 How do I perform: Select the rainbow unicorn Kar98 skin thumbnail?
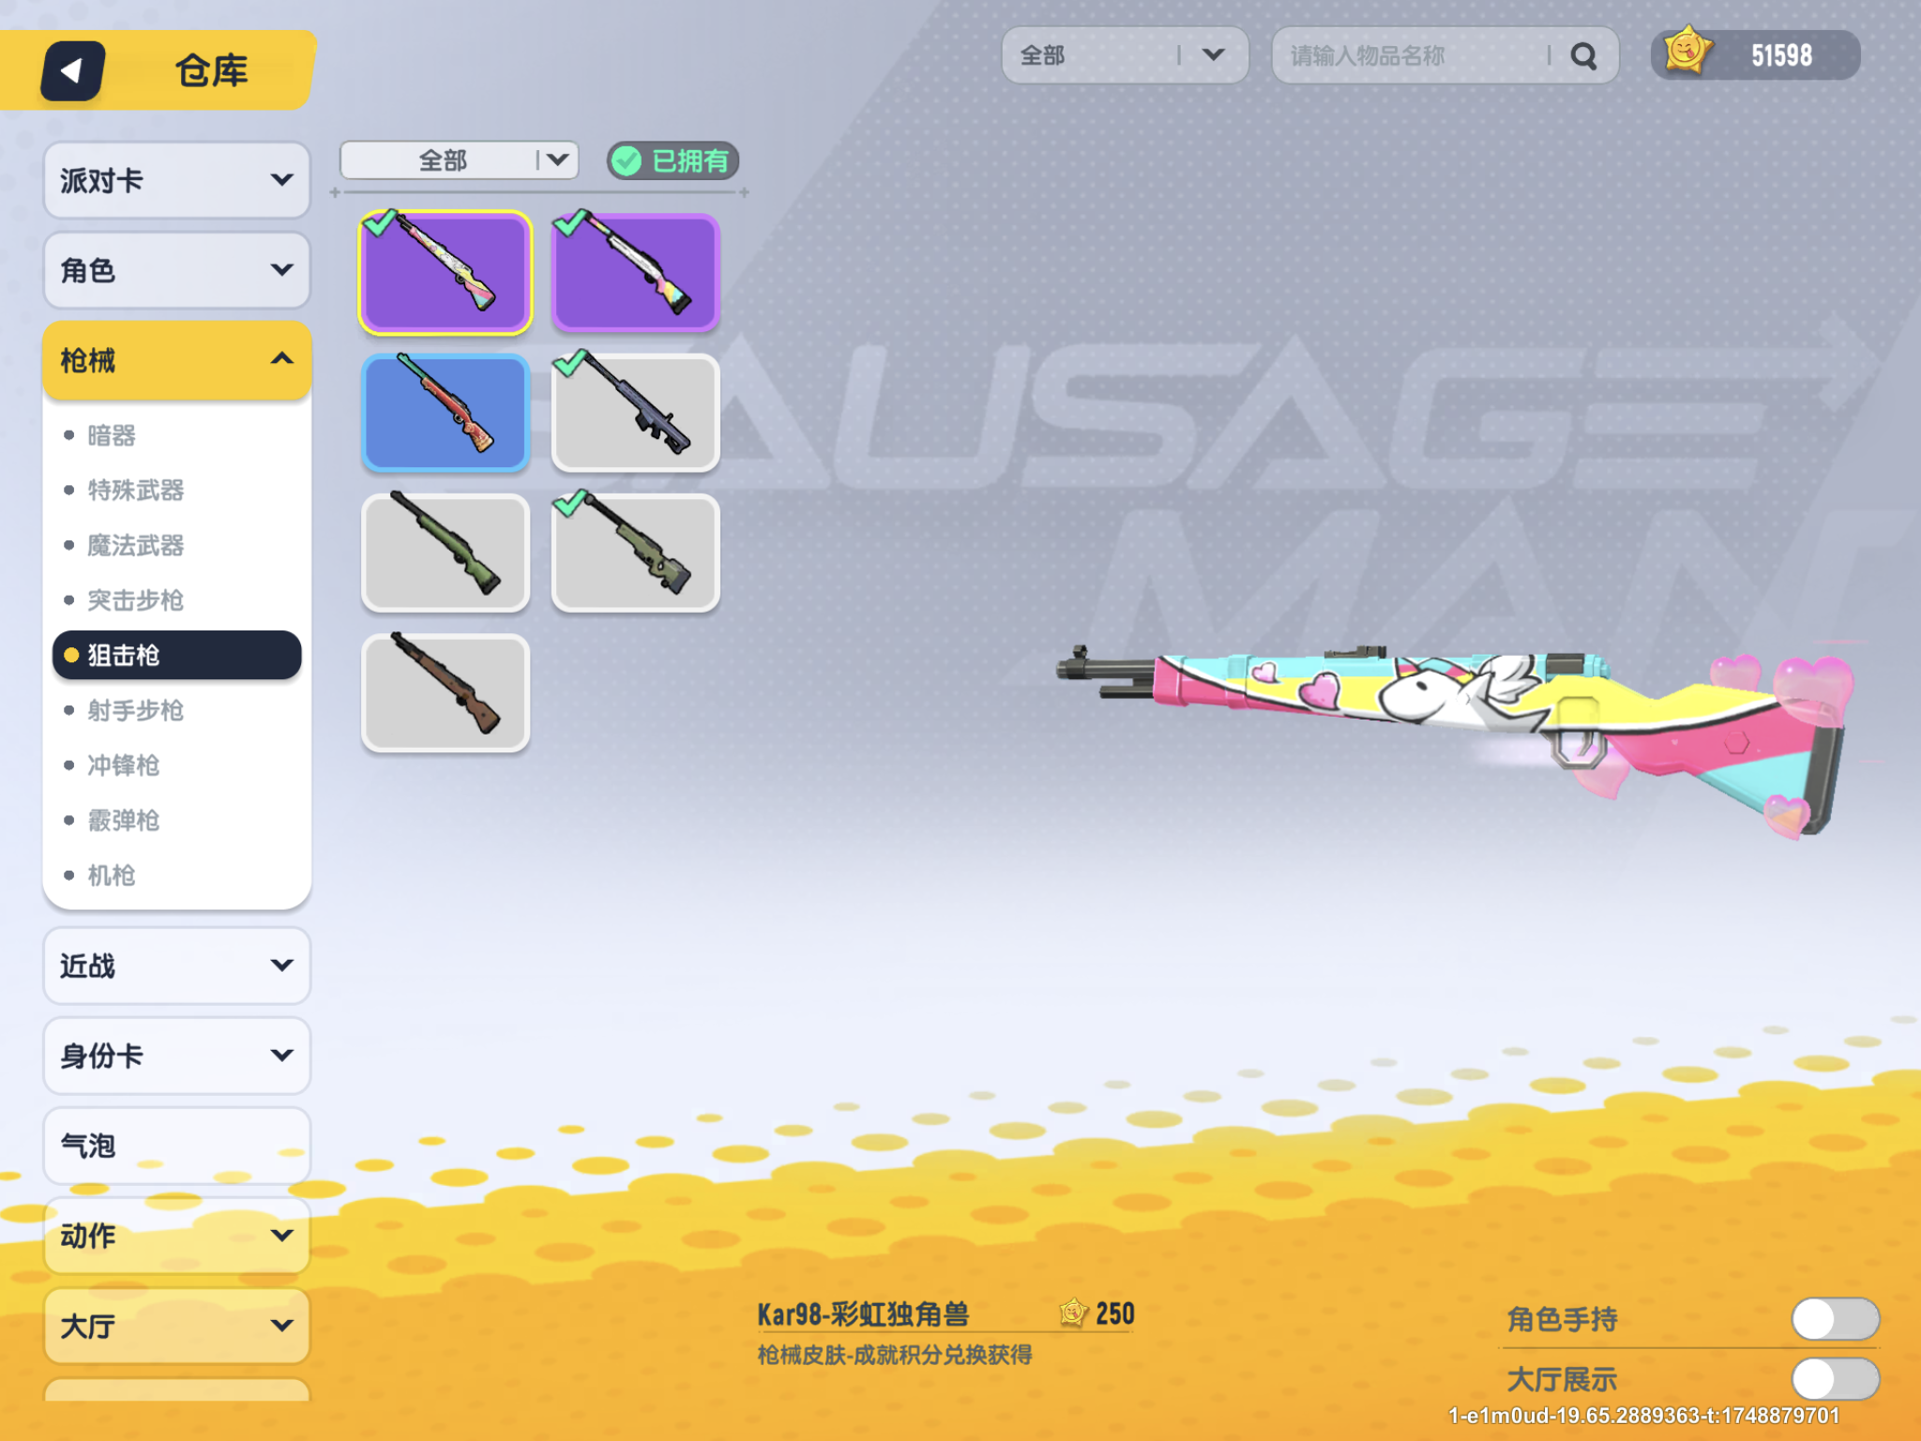coord(446,272)
